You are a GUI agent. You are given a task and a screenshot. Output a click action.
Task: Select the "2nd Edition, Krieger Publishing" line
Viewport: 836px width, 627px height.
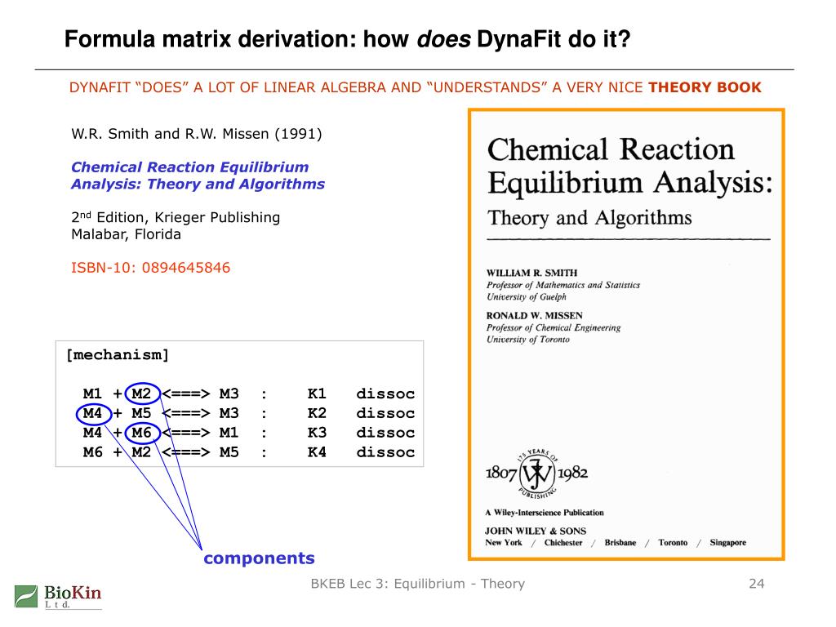(176, 217)
